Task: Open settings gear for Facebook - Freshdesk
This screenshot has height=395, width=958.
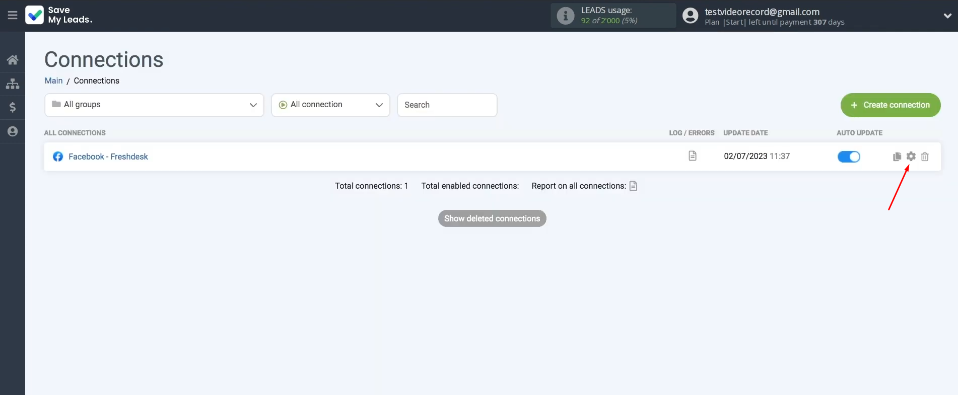Action: [x=911, y=156]
